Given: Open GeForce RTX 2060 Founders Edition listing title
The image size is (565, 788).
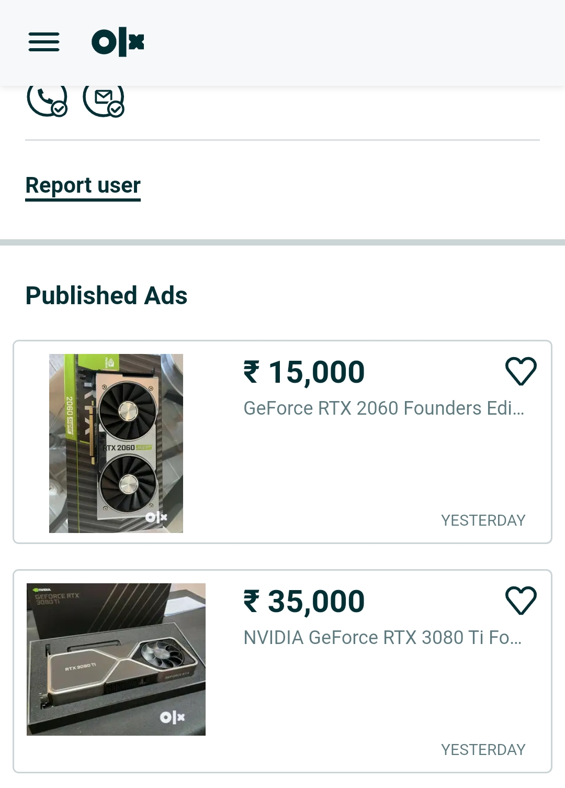Looking at the screenshot, I should pos(383,408).
